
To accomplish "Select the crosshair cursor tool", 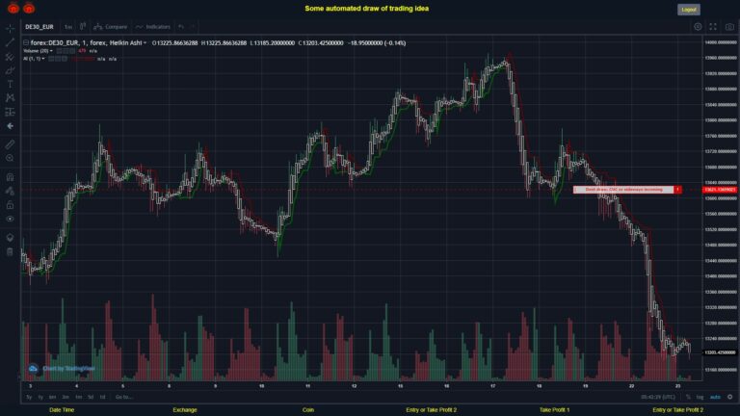I will tap(10, 29).
